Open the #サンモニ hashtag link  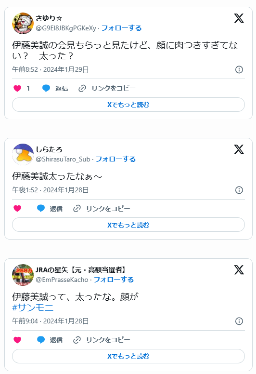33,307
